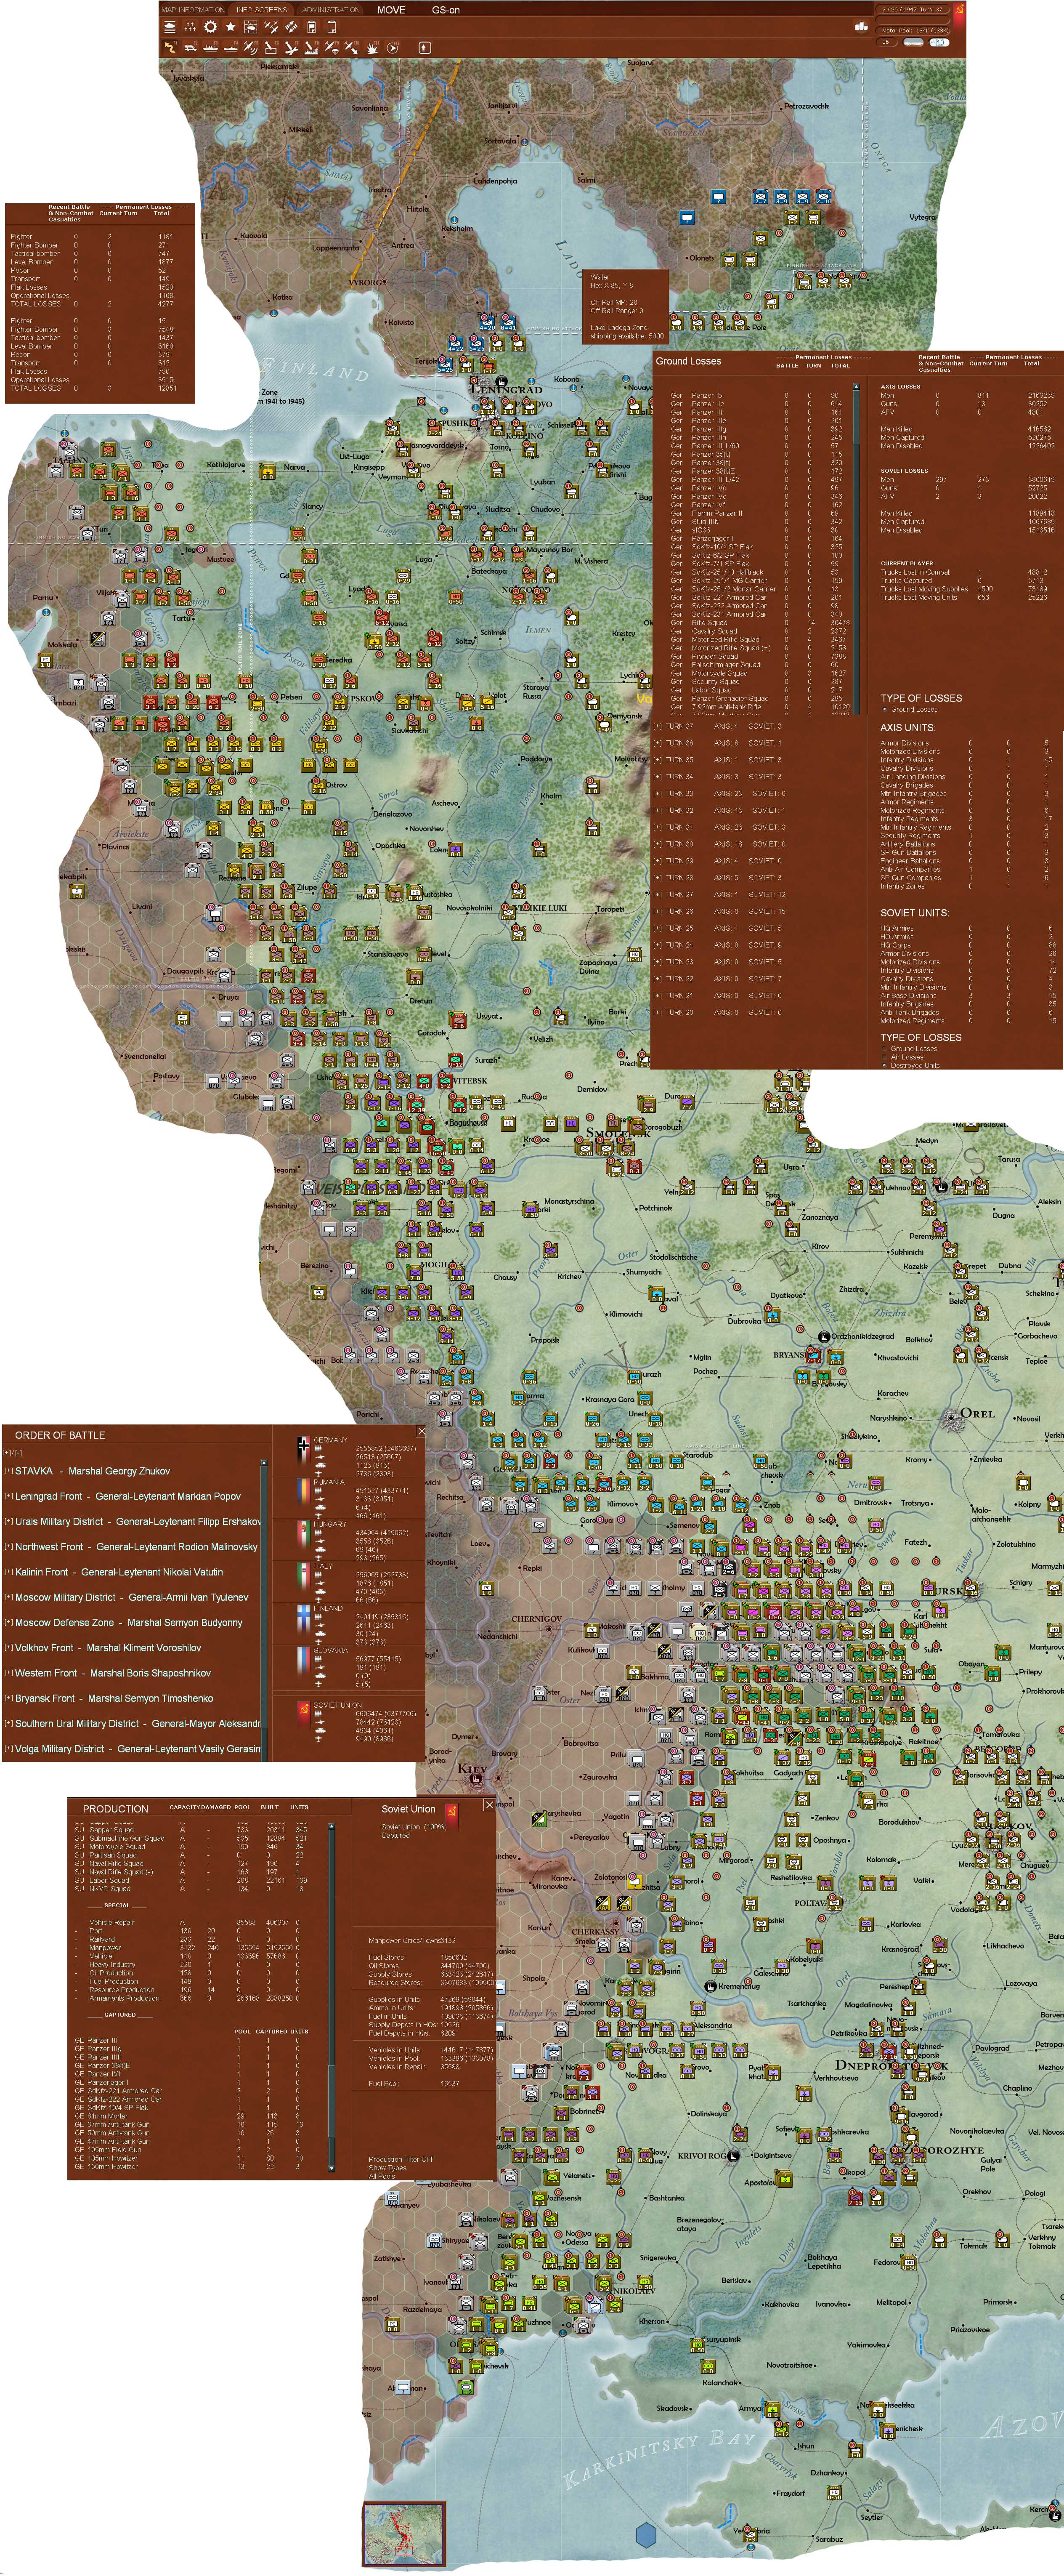The width and height of the screenshot is (1064, 2576).
Task: Switch to the INFO SCREENS tab
Action: [x=262, y=10]
